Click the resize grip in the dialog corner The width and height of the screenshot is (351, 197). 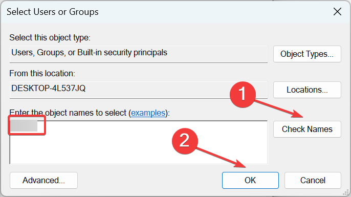[346, 192]
